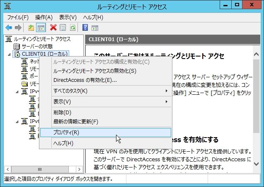Collapse the CLIENT01 (ローカル) tree node
This screenshot has width=264, height=187.
9,54
